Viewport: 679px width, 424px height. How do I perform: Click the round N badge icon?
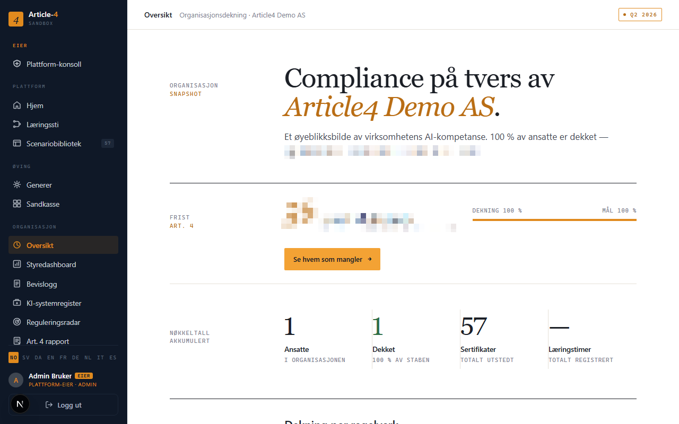click(x=20, y=404)
